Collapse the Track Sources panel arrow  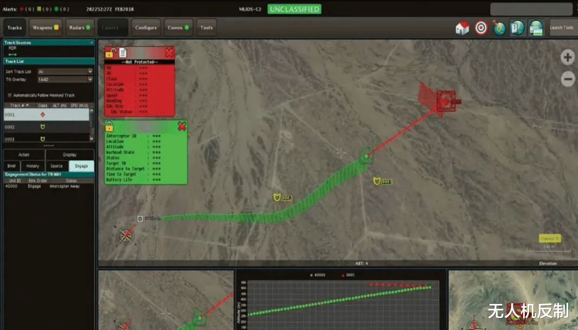point(92,43)
